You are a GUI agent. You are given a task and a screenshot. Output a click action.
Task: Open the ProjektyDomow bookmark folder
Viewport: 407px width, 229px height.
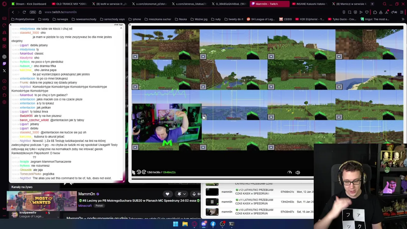pos(23,19)
